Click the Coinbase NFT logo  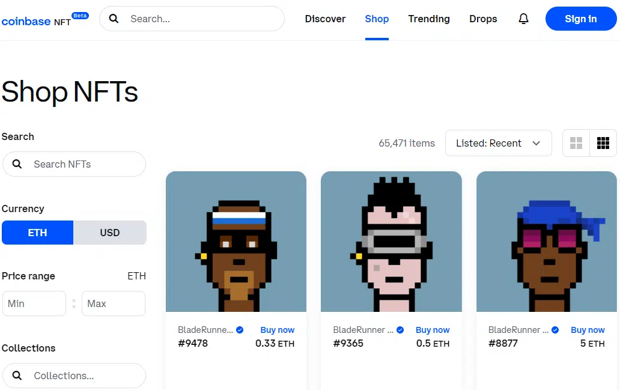click(x=37, y=22)
